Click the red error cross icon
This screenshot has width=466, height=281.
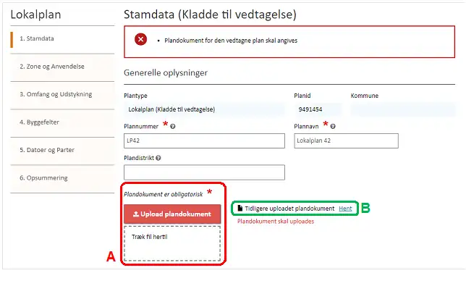pyautogui.click(x=140, y=39)
